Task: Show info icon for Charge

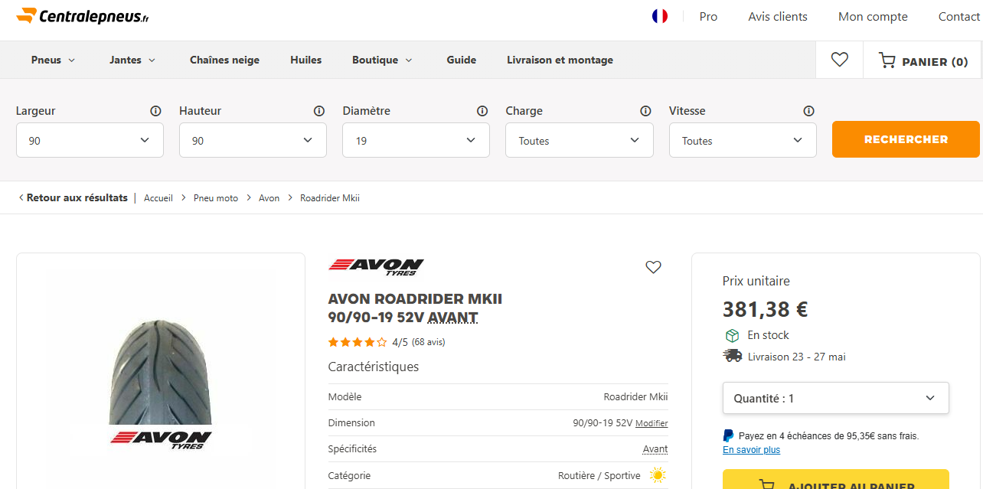Action: coord(645,111)
